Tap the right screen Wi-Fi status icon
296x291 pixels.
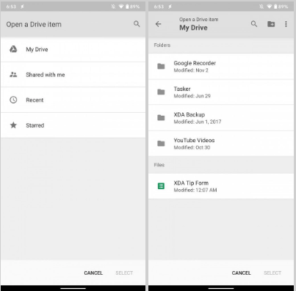click(269, 7)
